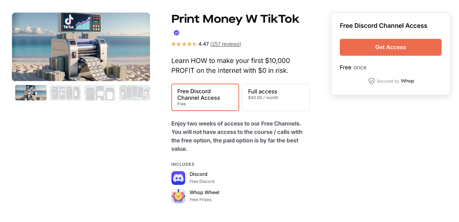Click the Whop logo next to Secured by
The image size is (459, 222).
[x=408, y=81]
